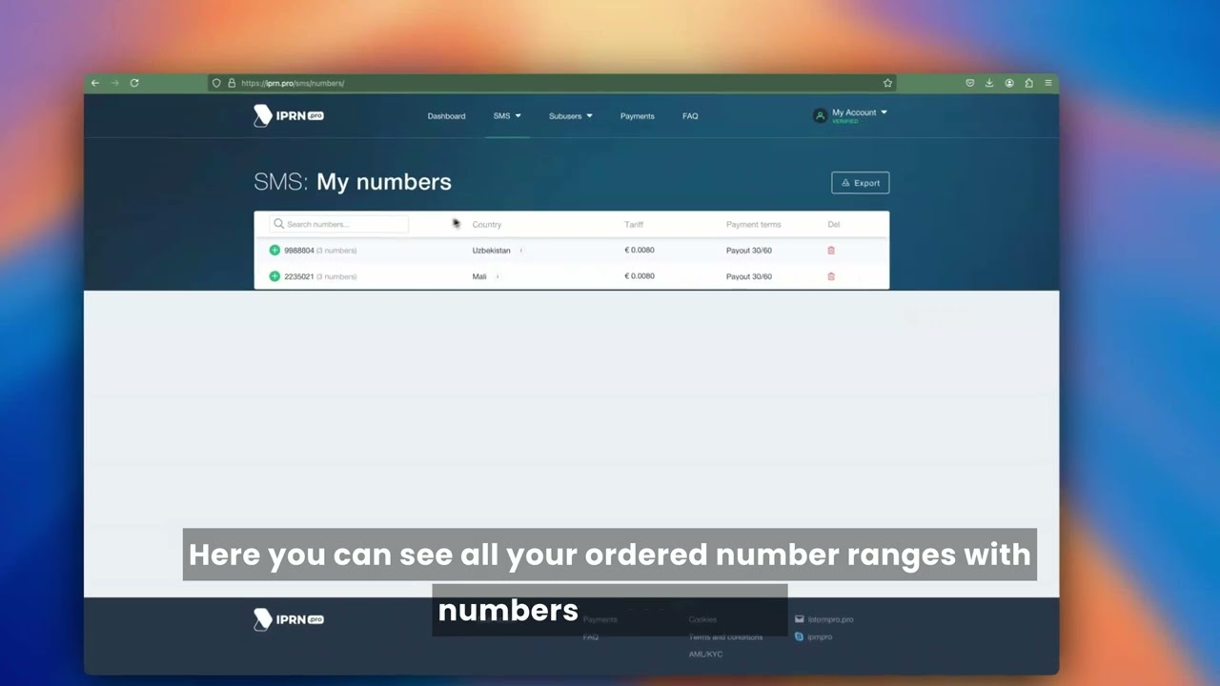Click the browser URL address bar
The image size is (1220, 686).
[553, 83]
